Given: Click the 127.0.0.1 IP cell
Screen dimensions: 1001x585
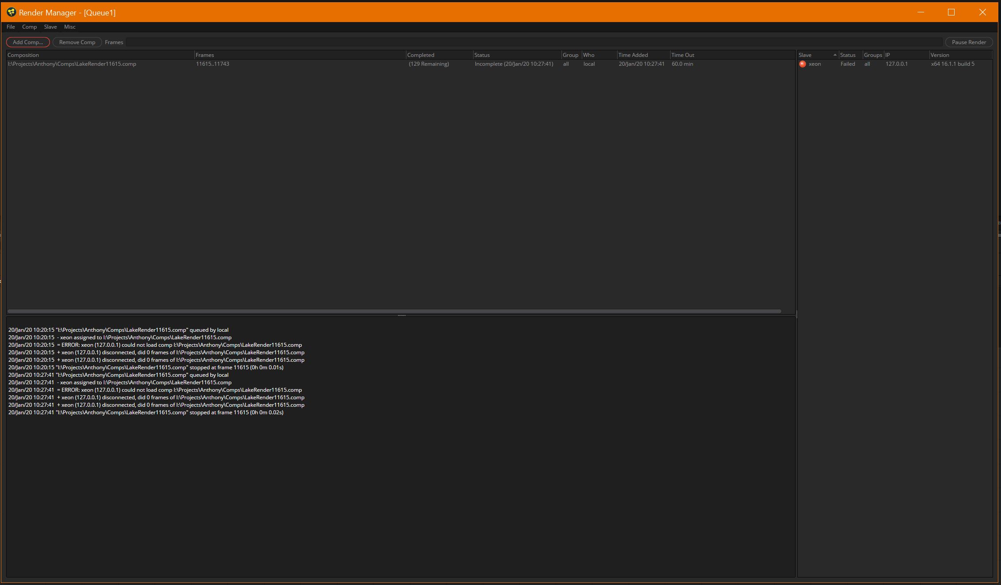Looking at the screenshot, I should (x=896, y=64).
